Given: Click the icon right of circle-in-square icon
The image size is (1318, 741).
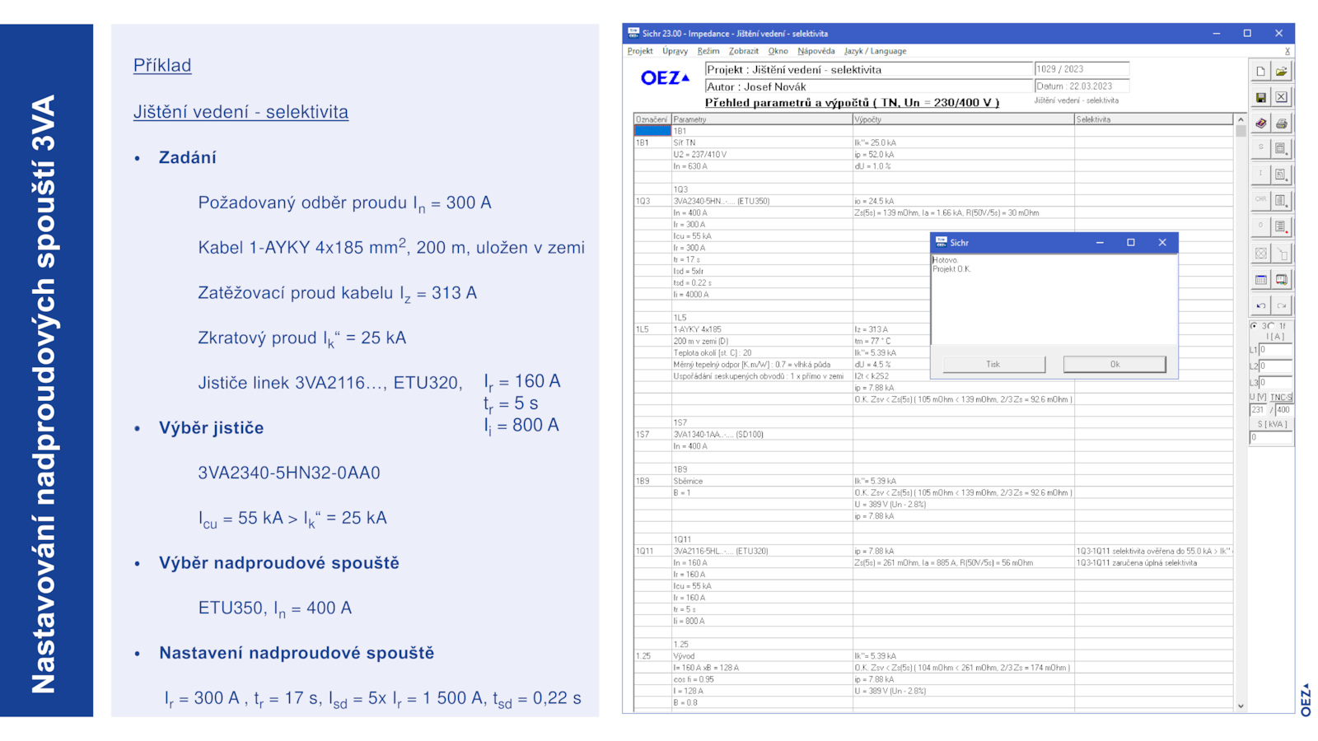Looking at the screenshot, I should [x=1282, y=254].
